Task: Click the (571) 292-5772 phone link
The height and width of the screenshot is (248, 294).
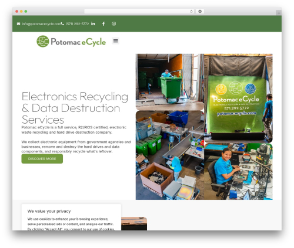Action: tap(78, 24)
